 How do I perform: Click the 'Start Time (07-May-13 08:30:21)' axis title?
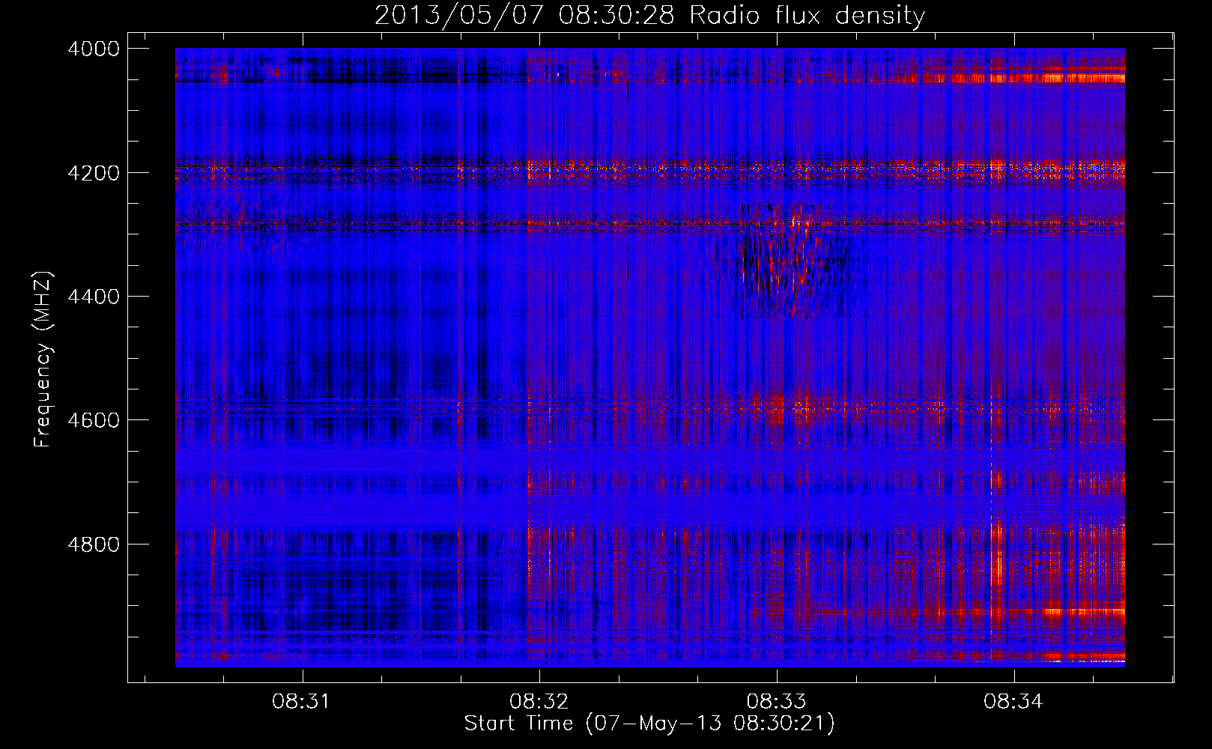[x=649, y=724]
